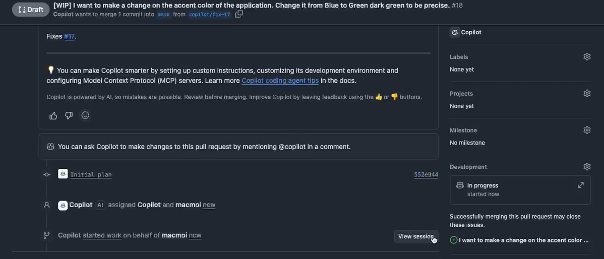The width and height of the screenshot is (604, 259).
Task: Give thumbs up feedback on Copilot comment
Action: pyautogui.click(x=53, y=115)
